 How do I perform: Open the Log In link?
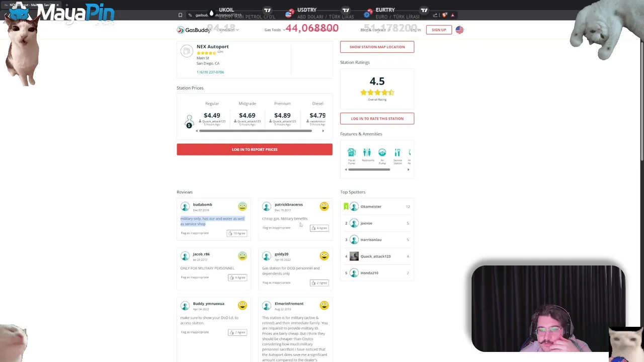416,30
